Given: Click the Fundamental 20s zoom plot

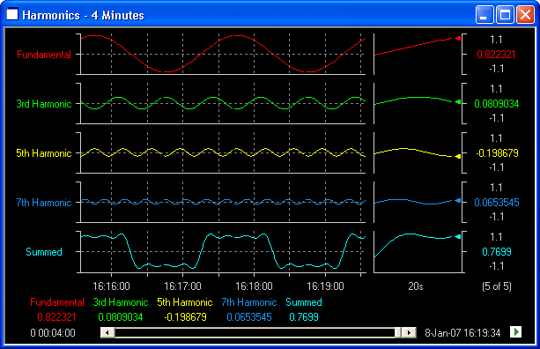Looking at the screenshot, I should pyautogui.click(x=418, y=54).
